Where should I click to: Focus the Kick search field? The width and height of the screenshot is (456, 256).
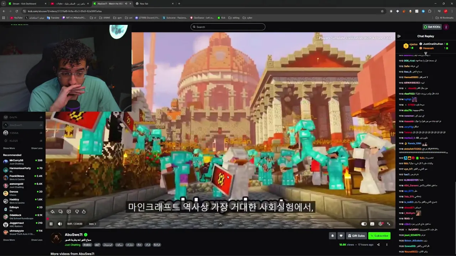pos(228,27)
